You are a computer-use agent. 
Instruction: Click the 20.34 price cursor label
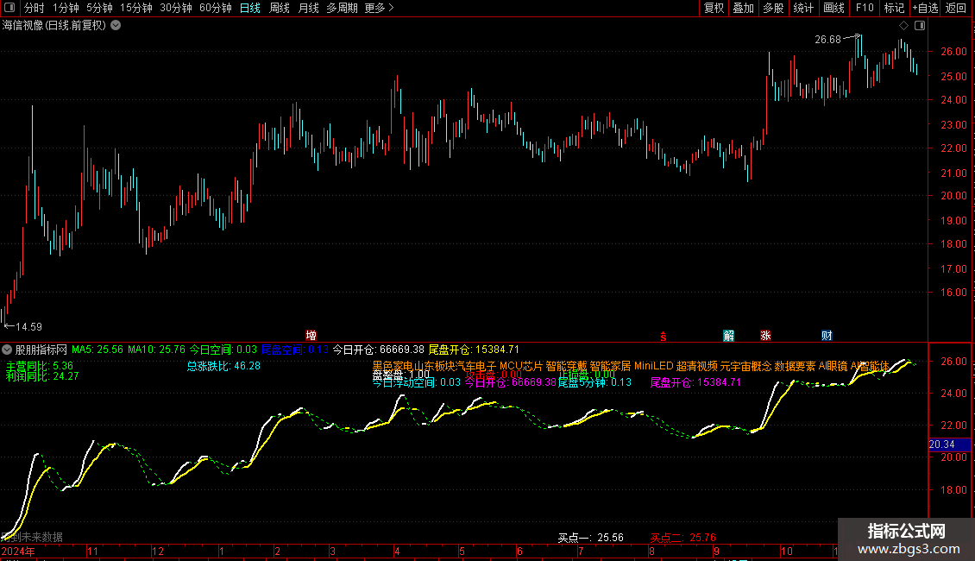pos(949,444)
